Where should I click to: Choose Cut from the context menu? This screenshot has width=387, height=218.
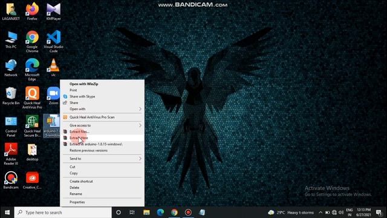click(x=102, y=167)
